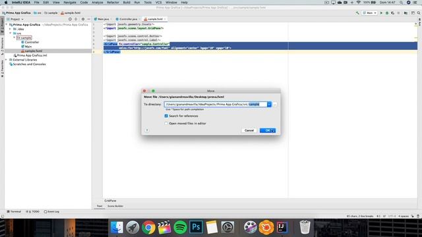
Task: Cancel the Move dialog
Action: pyautogui.click(x=249, y=130)
